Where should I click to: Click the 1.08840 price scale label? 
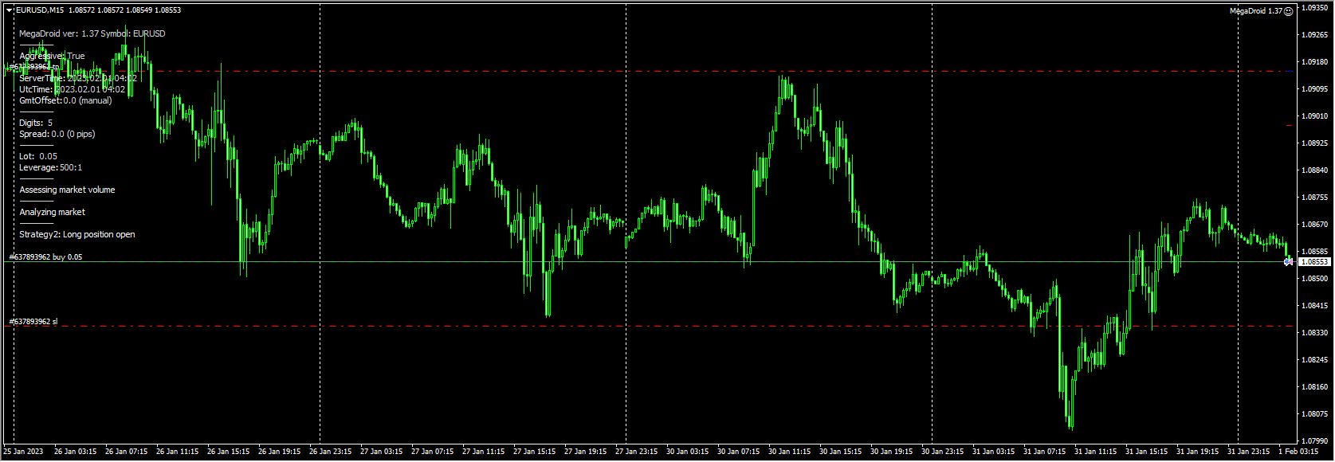pyautogui.click(x=1315, y=170)
